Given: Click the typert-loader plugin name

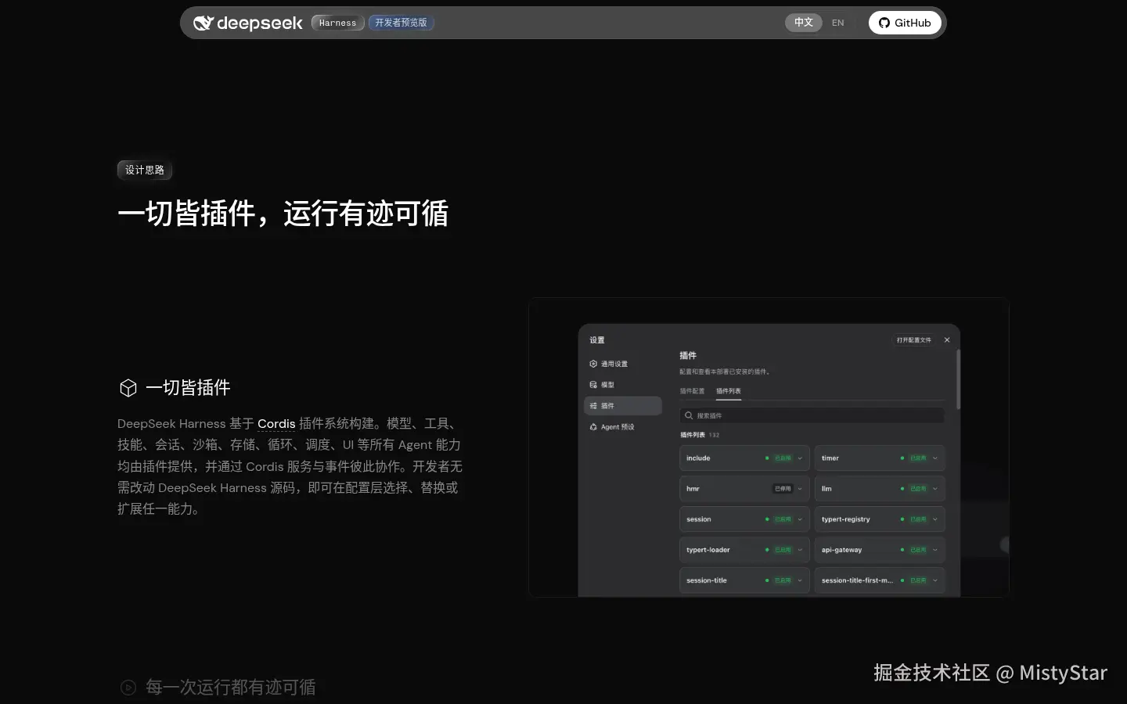Looking at the screenshot, I should pyautogui.click(x=708, y=550).
